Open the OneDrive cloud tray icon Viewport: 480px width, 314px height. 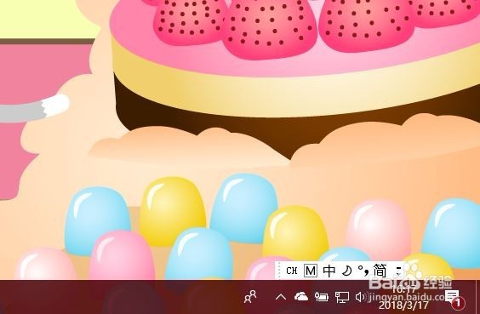301,296
